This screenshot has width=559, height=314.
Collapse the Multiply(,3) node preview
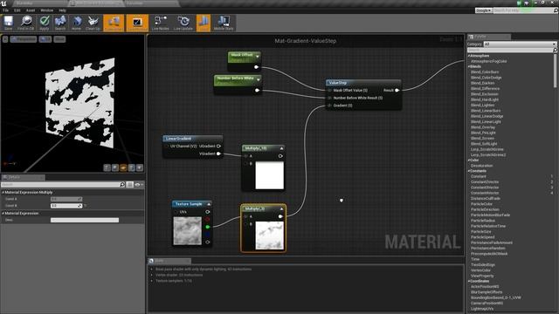(x=281, y=208)
